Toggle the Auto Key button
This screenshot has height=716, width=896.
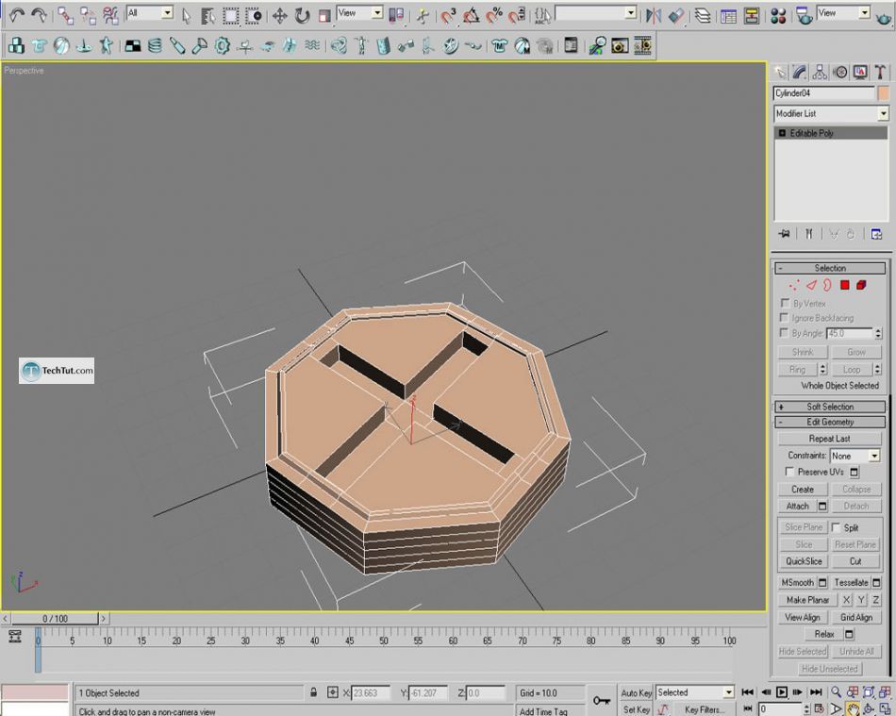636,692
